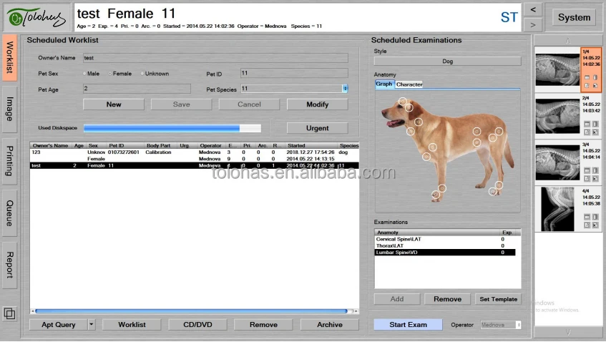The height and width of the screenshot is (342, 606).
Task: Click the Set Template button
Action: tap(498, 299)
